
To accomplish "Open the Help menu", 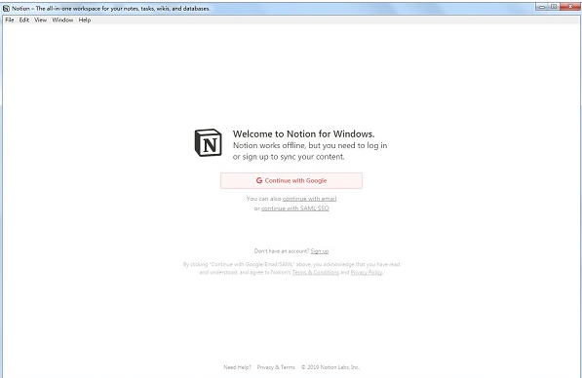I will click(85, 20).
